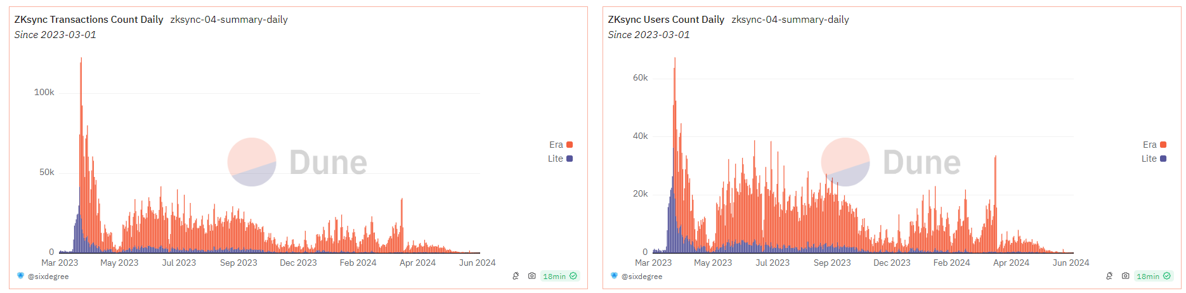Click the API plug icon on Users chart
Viewport: 1186px width, 293px height.
(1109, 276)
